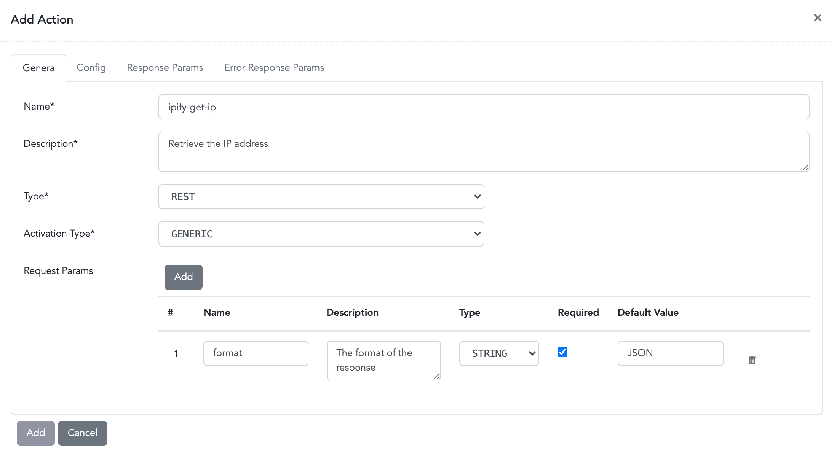The image size is (834, 455).
Task: Edit the parameter description about response format
Action: (x=383, y=360)
